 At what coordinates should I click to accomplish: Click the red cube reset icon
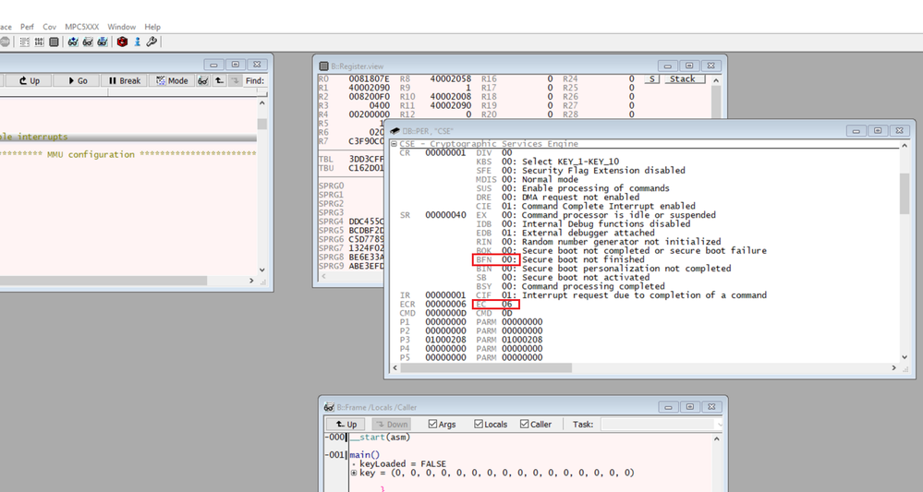click(123, 42)
